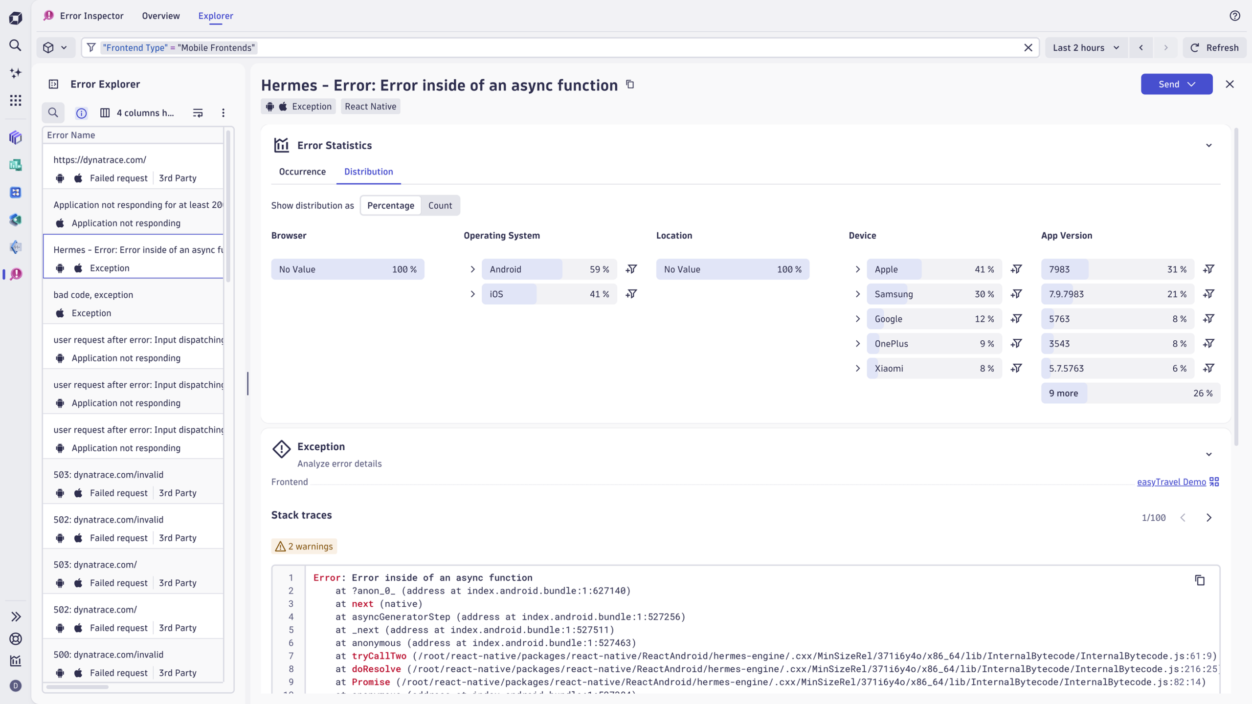
Task: Select the bad code, exception error row
Action: pyautogui.click(x=133, y=303)
